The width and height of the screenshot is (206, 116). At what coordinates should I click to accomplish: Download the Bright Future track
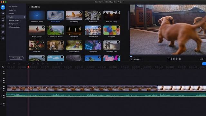(43, 27)
